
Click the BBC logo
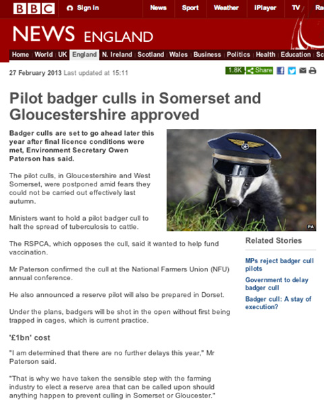(34, 9)
